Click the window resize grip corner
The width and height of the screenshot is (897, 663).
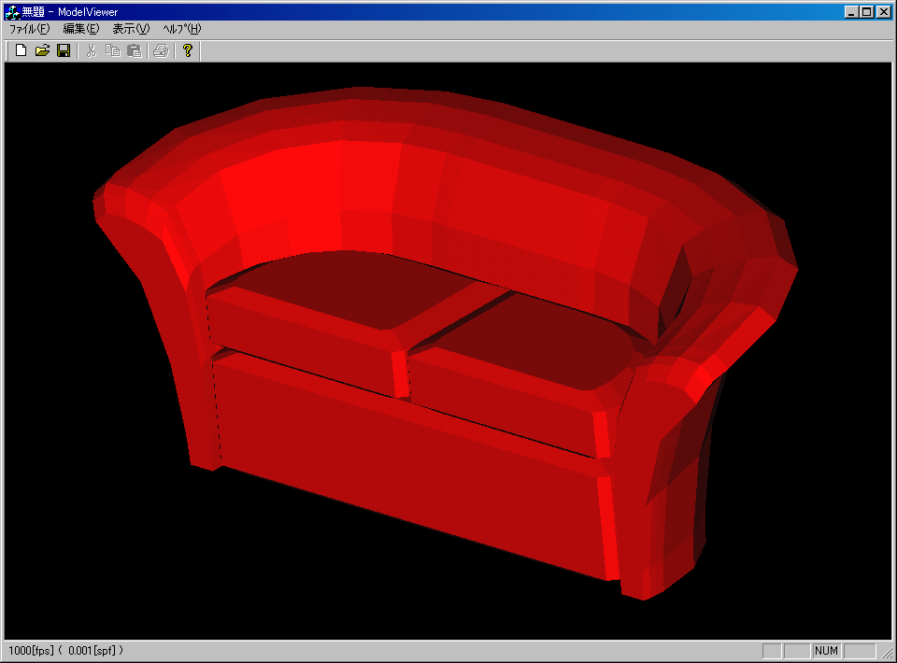click(886, 652)
